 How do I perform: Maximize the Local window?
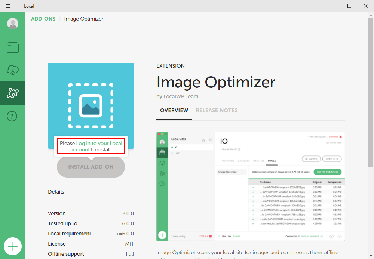click(x=349, y=6)
